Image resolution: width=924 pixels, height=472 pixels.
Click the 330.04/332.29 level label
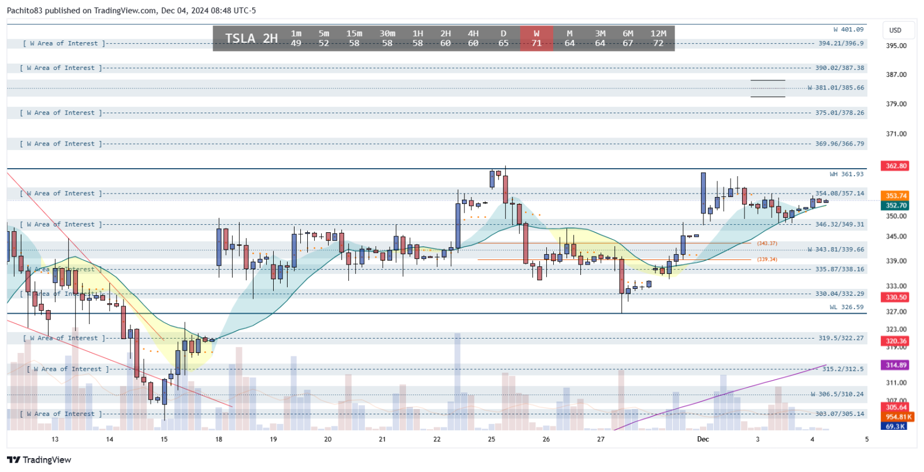(x=840, y=294)
